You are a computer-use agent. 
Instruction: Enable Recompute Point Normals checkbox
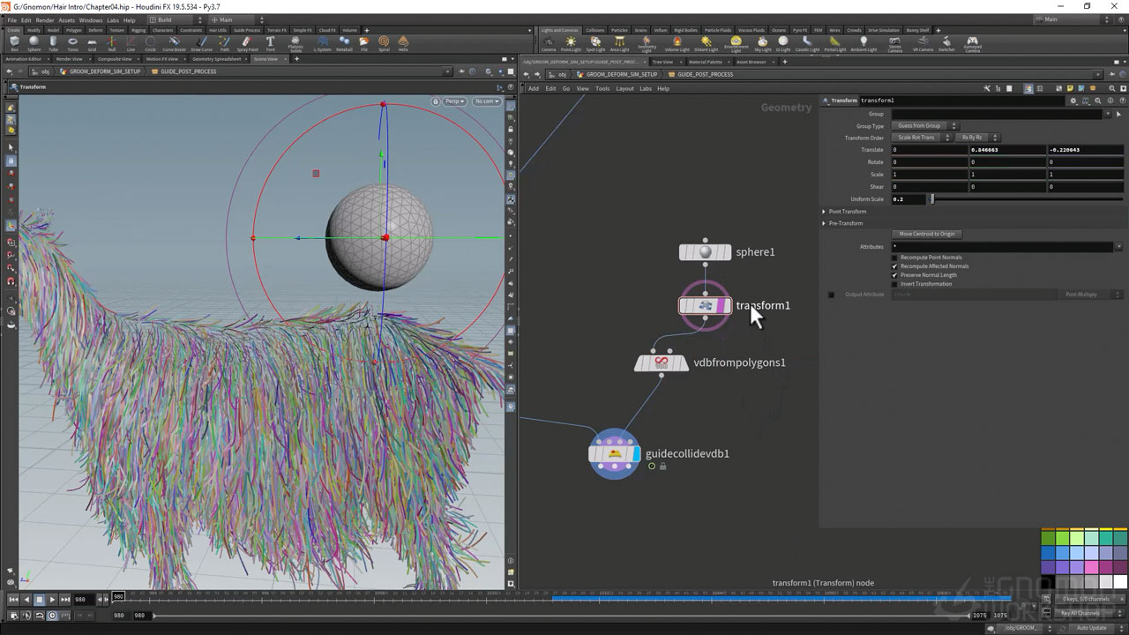coord(894,258)
